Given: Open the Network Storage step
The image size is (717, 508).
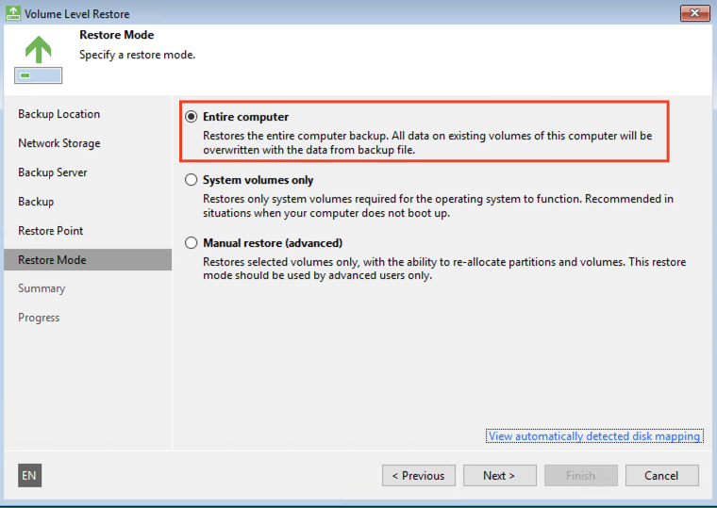Looking at the screenshot, I should pos(58,143).
